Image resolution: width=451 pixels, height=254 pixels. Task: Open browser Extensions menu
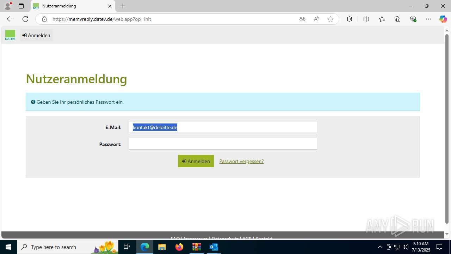(x=349, y=19)
